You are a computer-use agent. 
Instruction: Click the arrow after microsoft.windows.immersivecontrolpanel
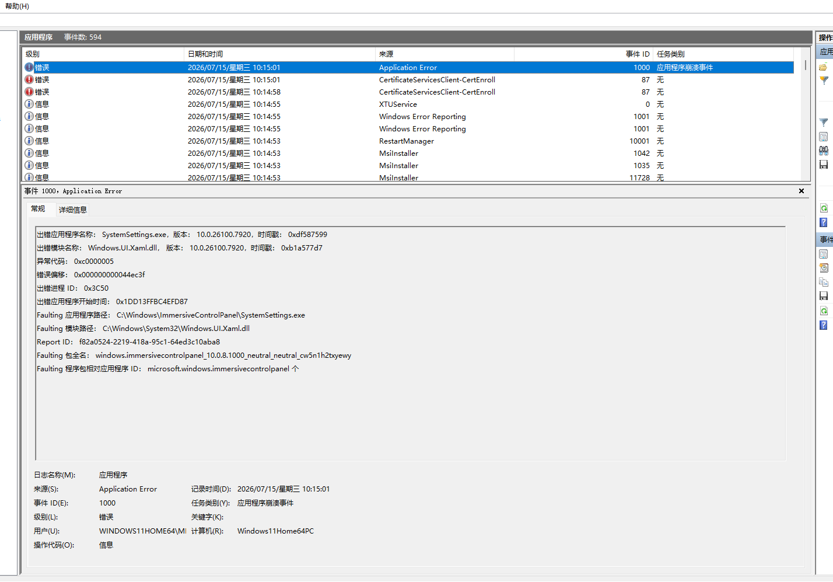point(295,368)
